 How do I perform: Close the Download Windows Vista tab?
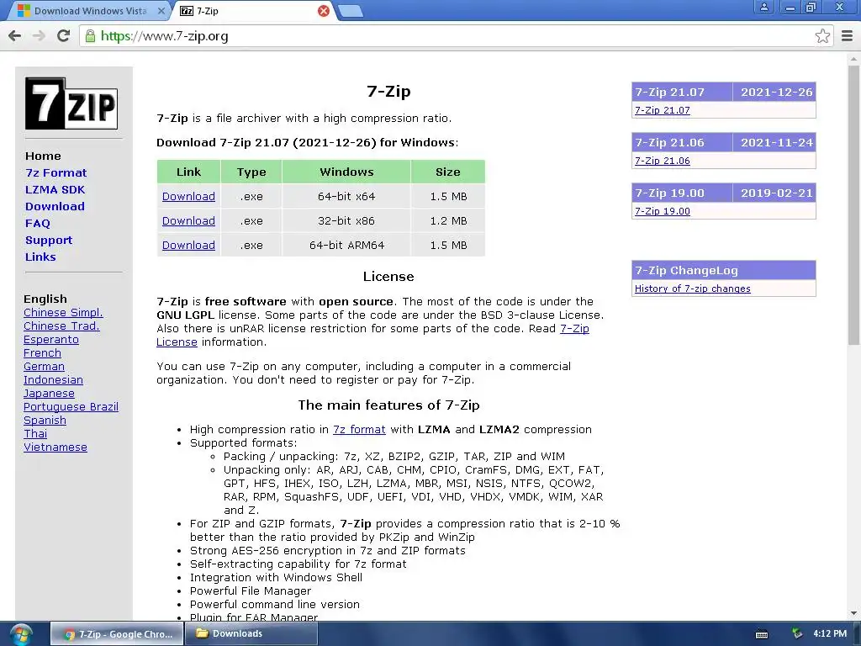pos(161,10)
